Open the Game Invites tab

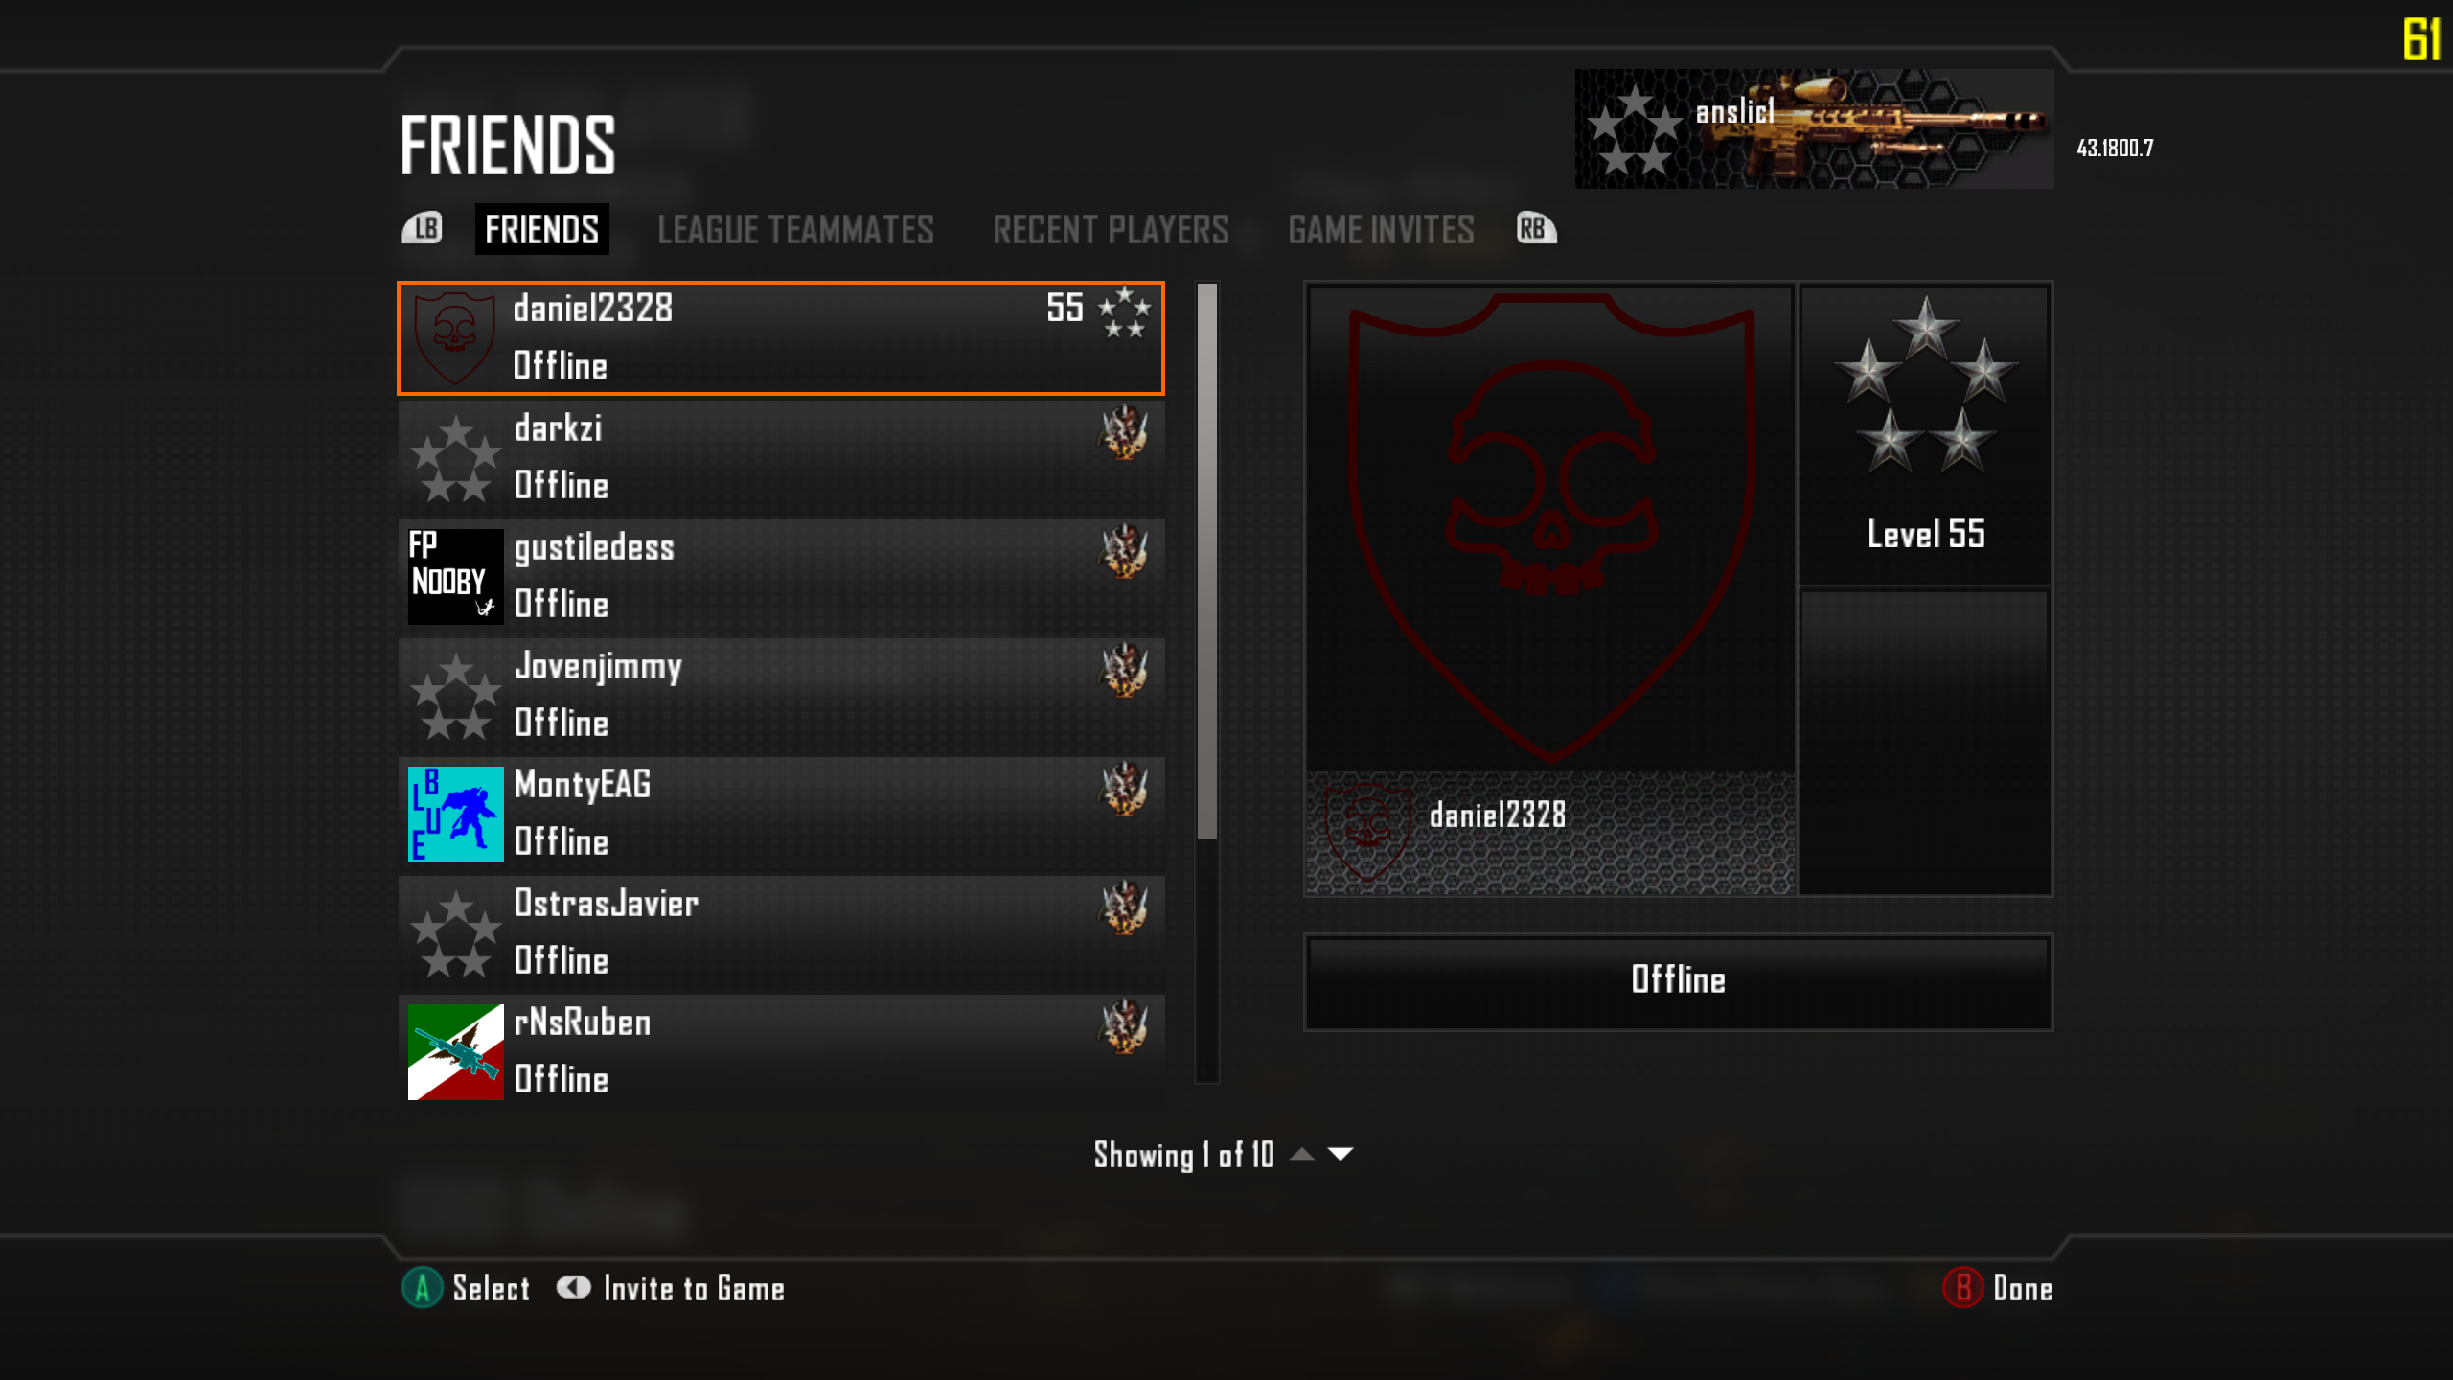1381,229
